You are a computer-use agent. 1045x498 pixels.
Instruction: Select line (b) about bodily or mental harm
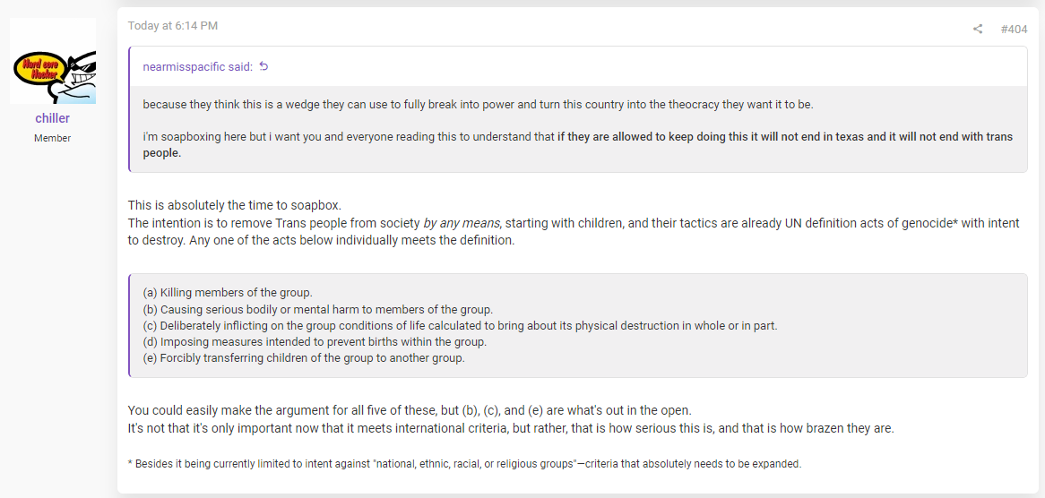pos(317,310)
